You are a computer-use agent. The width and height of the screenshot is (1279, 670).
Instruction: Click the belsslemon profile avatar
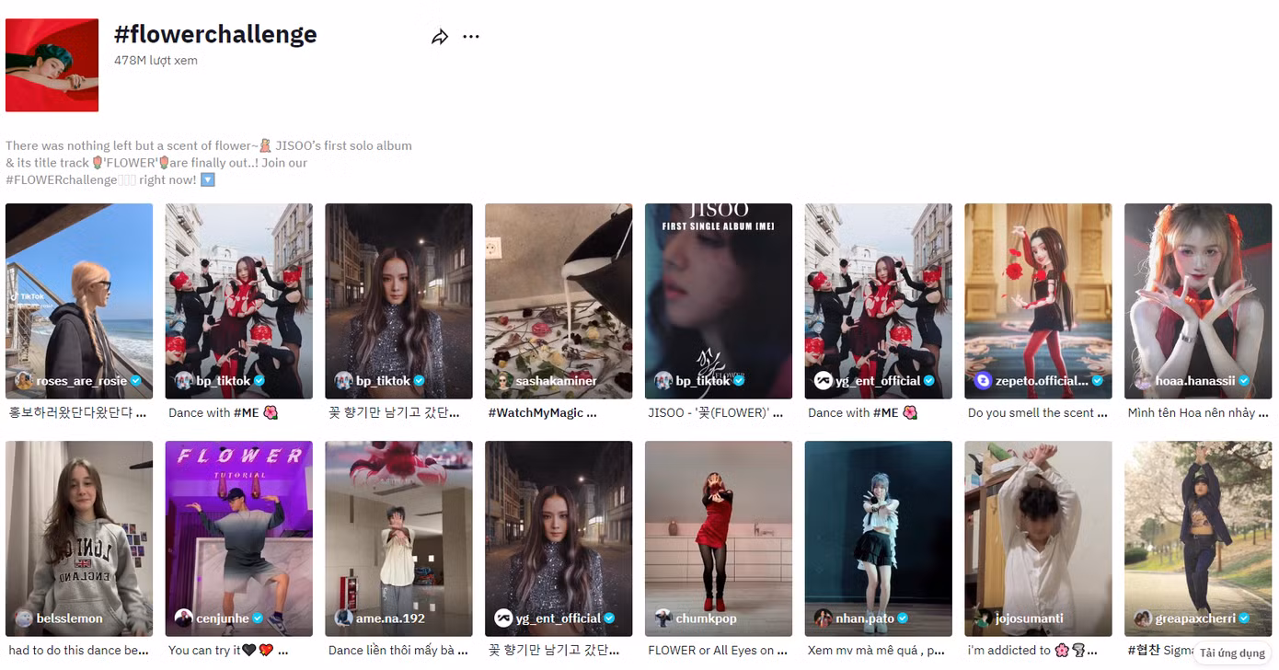tap(24, 618)
